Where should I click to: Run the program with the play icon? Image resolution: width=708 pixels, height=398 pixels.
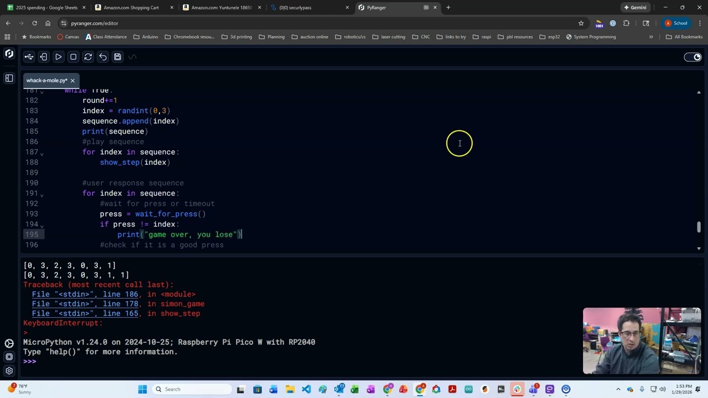pyautogui.click(x=59, y=57)
